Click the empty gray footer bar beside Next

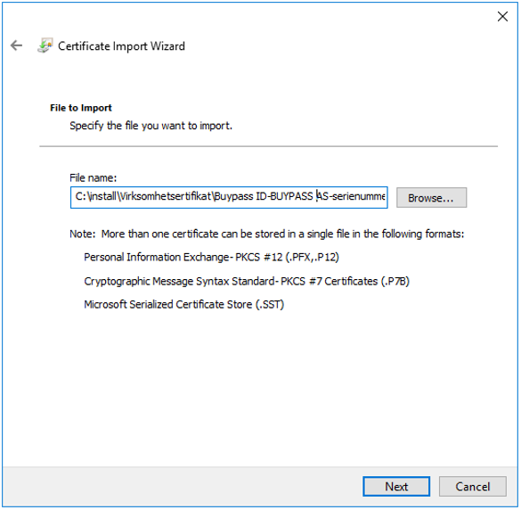click(x=183, y=487)
